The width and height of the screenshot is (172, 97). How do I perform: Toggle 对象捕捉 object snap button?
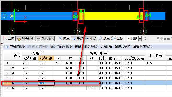tap(25, 38)
